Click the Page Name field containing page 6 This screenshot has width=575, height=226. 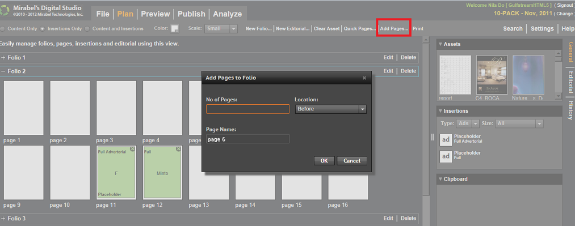pyautogui.click(x=247, y=139)
